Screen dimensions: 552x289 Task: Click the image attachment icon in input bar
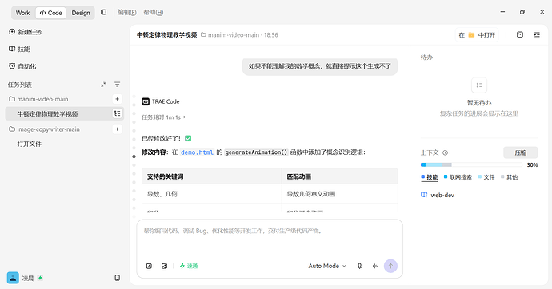point(165,266)
